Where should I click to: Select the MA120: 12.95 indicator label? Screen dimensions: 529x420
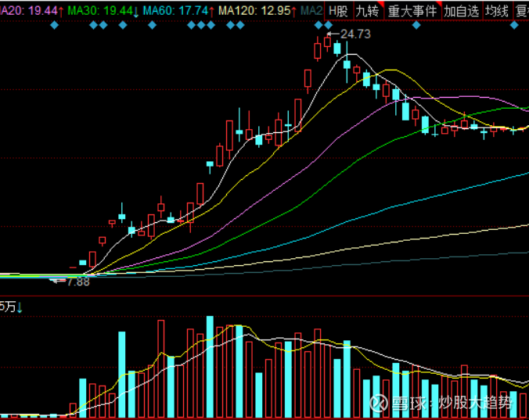257,11
